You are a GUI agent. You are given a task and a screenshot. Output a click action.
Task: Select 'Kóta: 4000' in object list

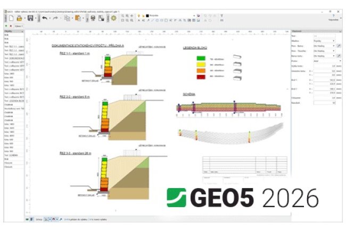(x=14, y=136)
